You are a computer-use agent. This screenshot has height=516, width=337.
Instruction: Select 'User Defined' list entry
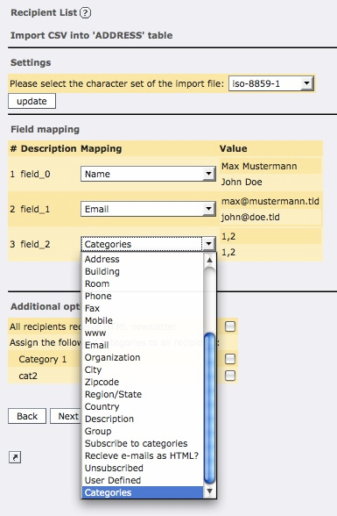[x=113, y=480]
